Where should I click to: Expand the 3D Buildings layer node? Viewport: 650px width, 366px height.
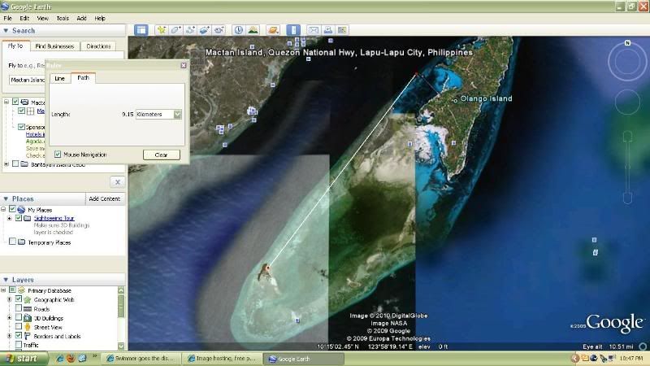click(9, 317)
